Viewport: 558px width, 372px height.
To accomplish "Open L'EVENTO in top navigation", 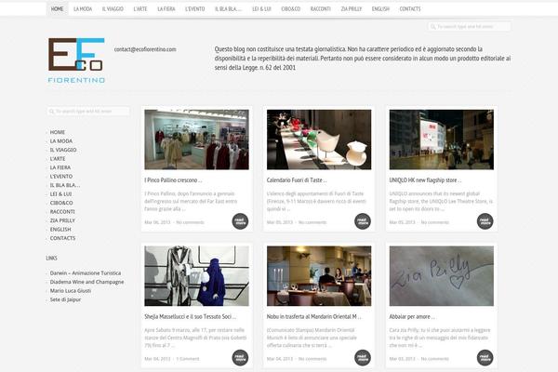I will click(x=194, y=9).
